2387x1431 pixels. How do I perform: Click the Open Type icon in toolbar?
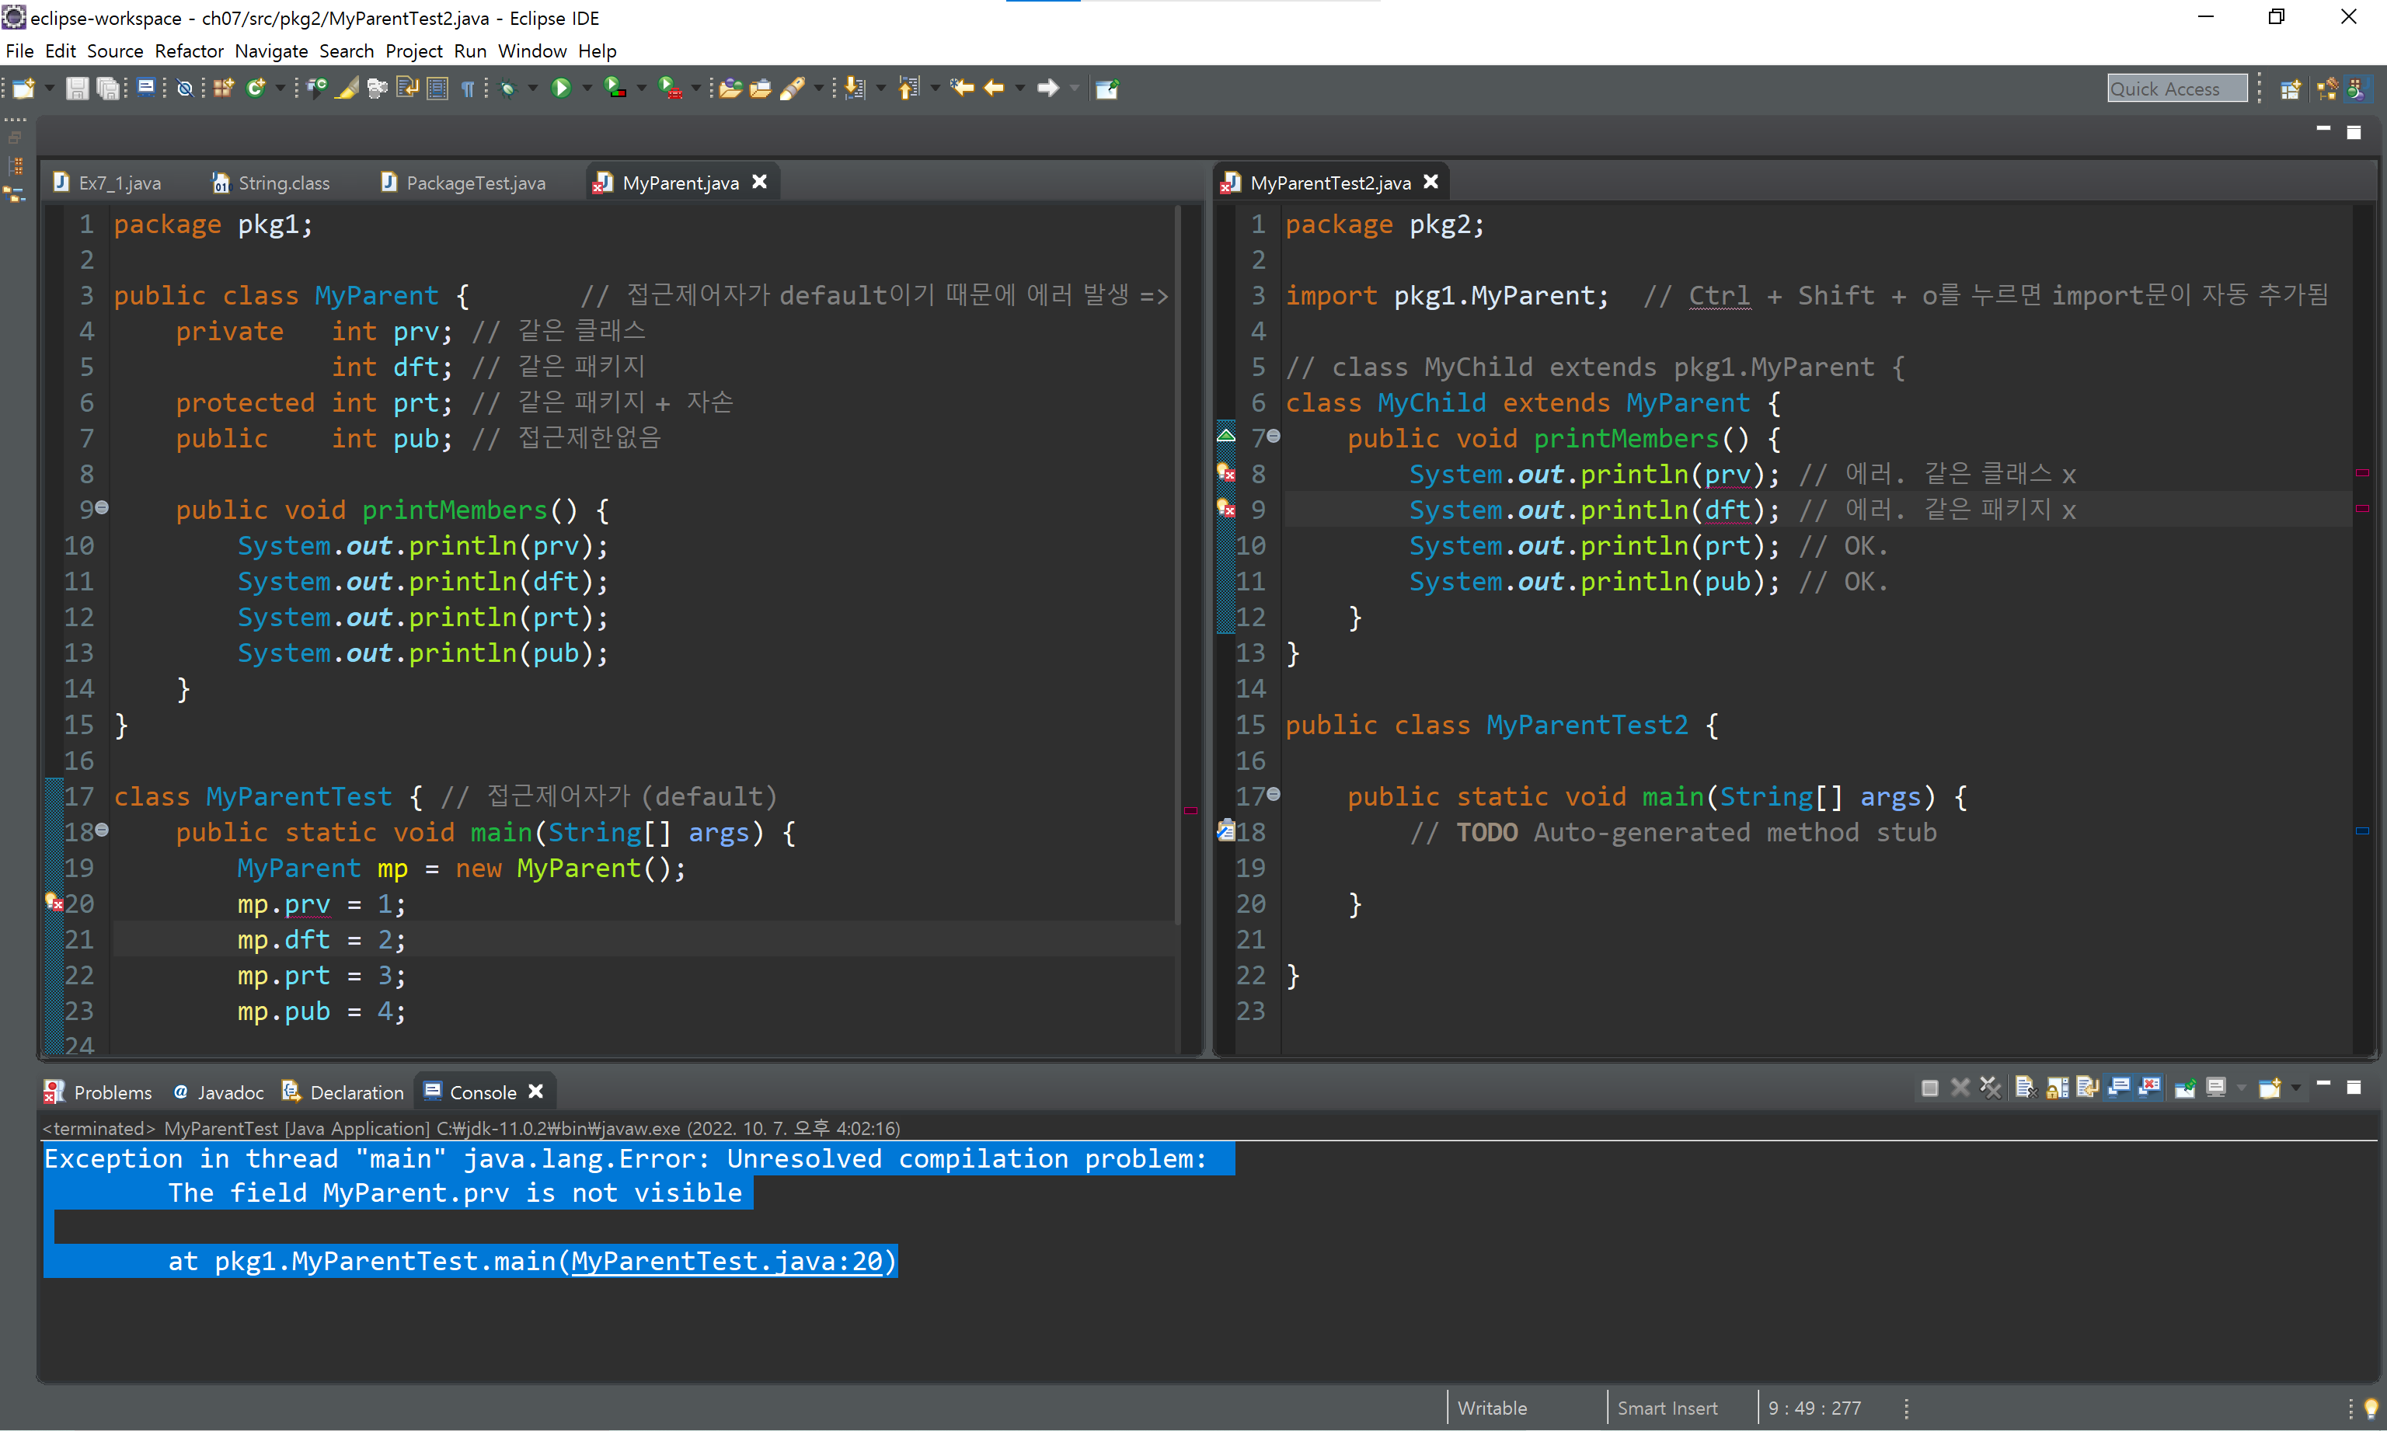coord(730,89)
